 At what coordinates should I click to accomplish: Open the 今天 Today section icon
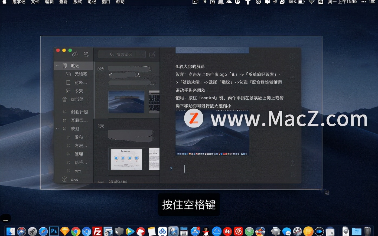click(x=68, y=91)
